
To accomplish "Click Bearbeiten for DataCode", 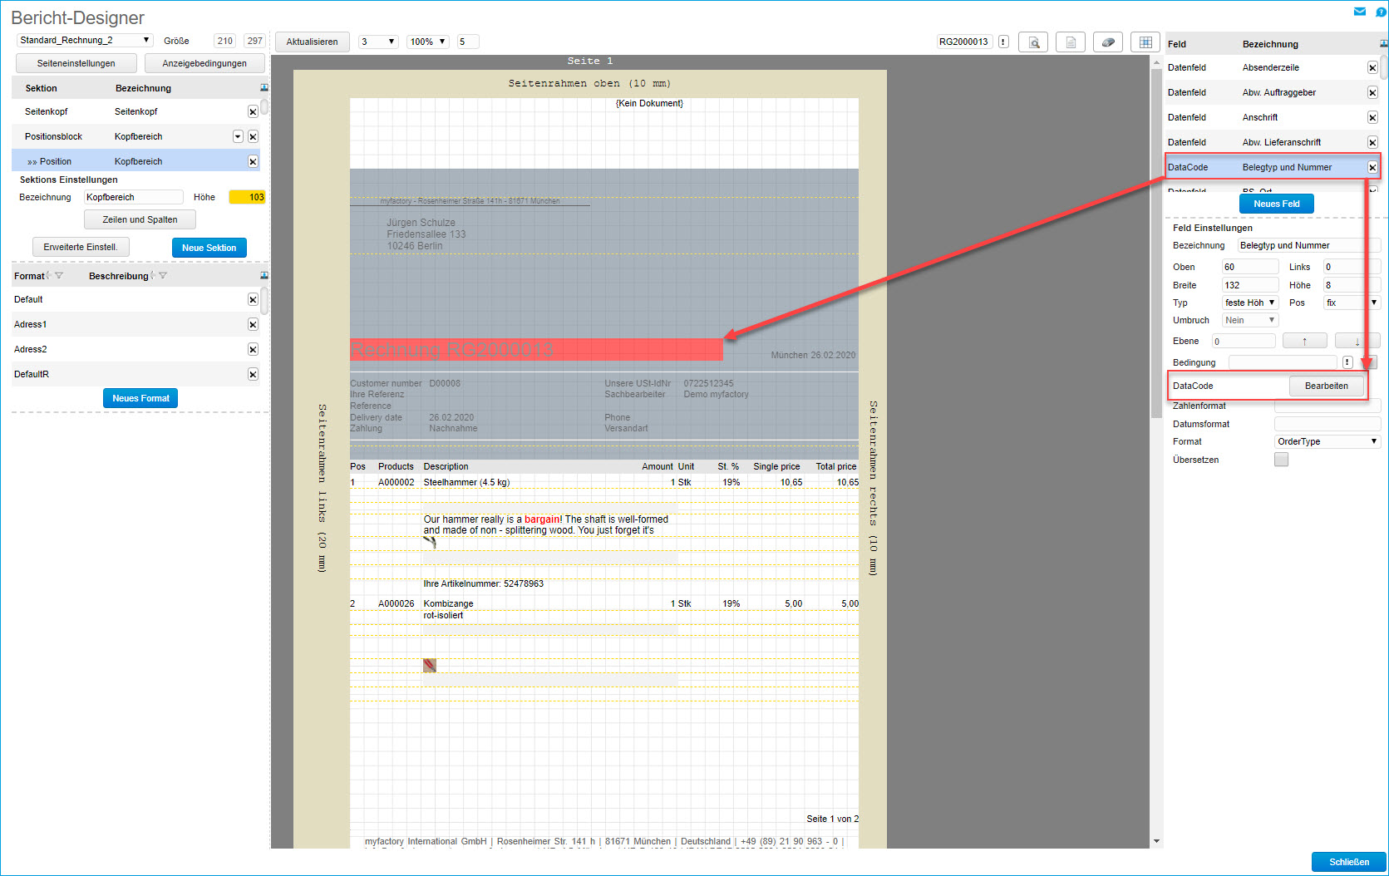I will (1327, 386).
